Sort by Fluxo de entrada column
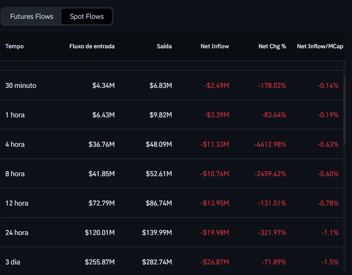 (92, 46)
